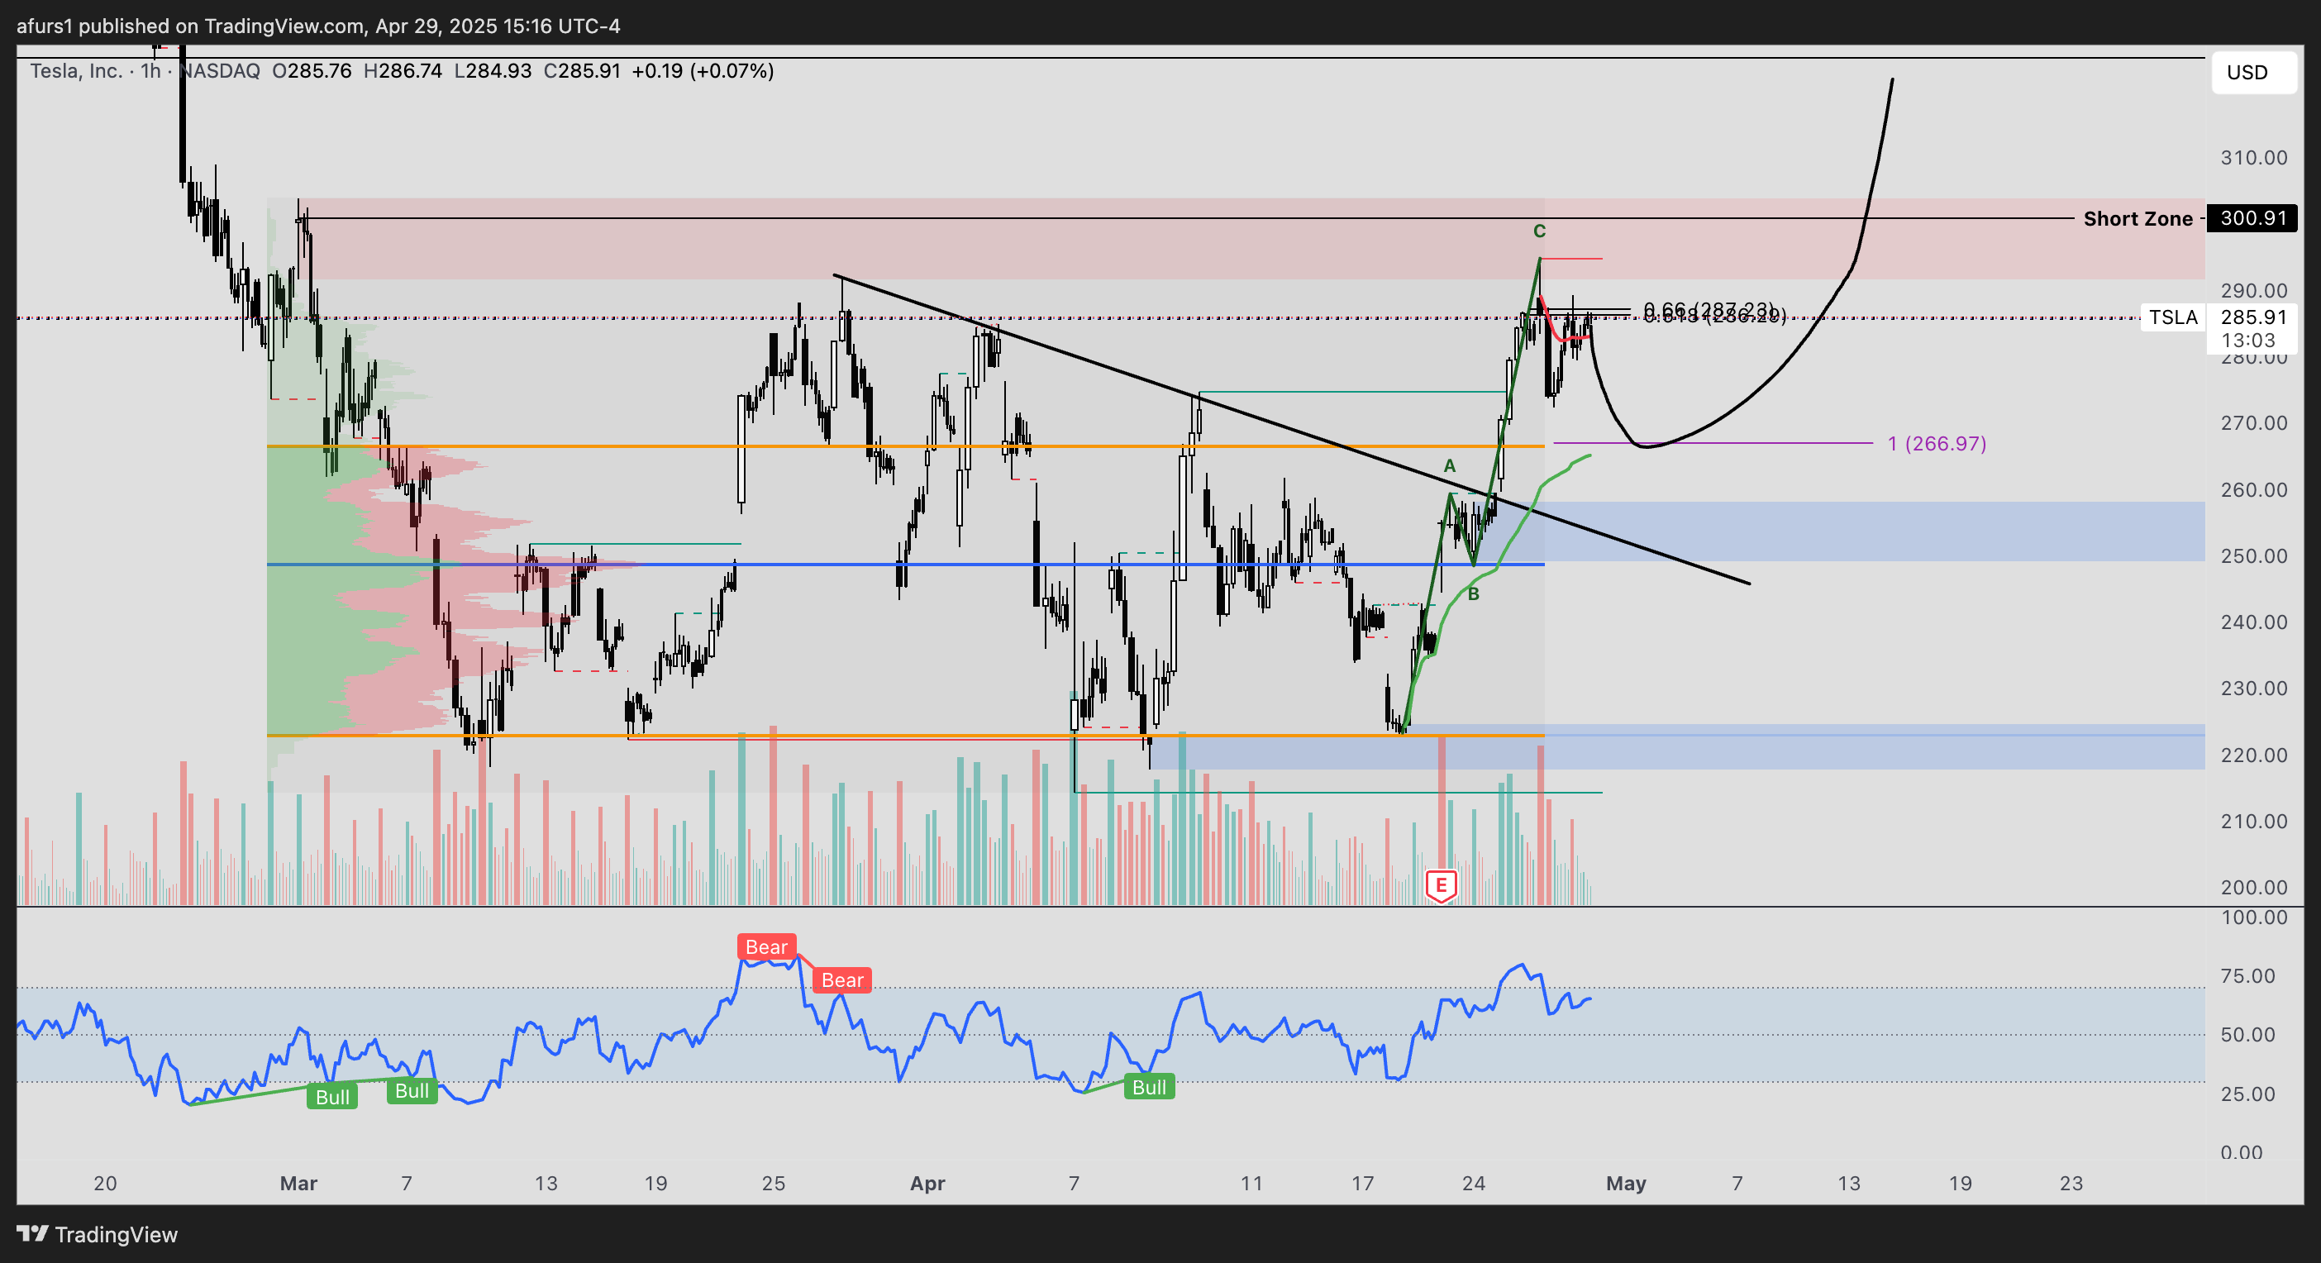Click the '0.66 (287.23)' fib label
Screen dimensions: 2321x1263
tap(1709, 309)
